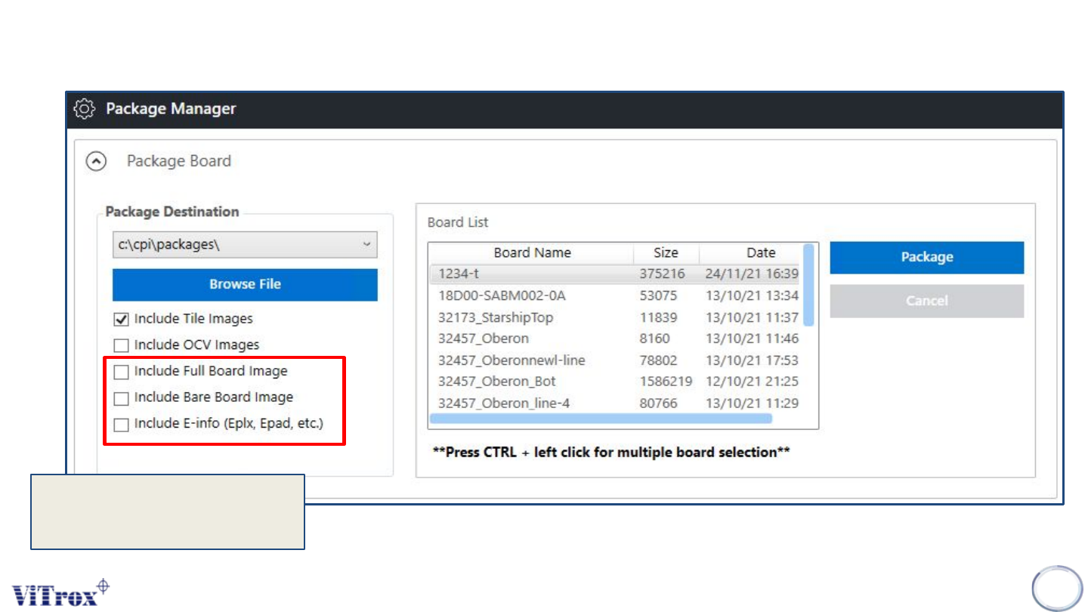Click the greyed Cancel button
Screen dimensions: 1088x612
(926, 301)
